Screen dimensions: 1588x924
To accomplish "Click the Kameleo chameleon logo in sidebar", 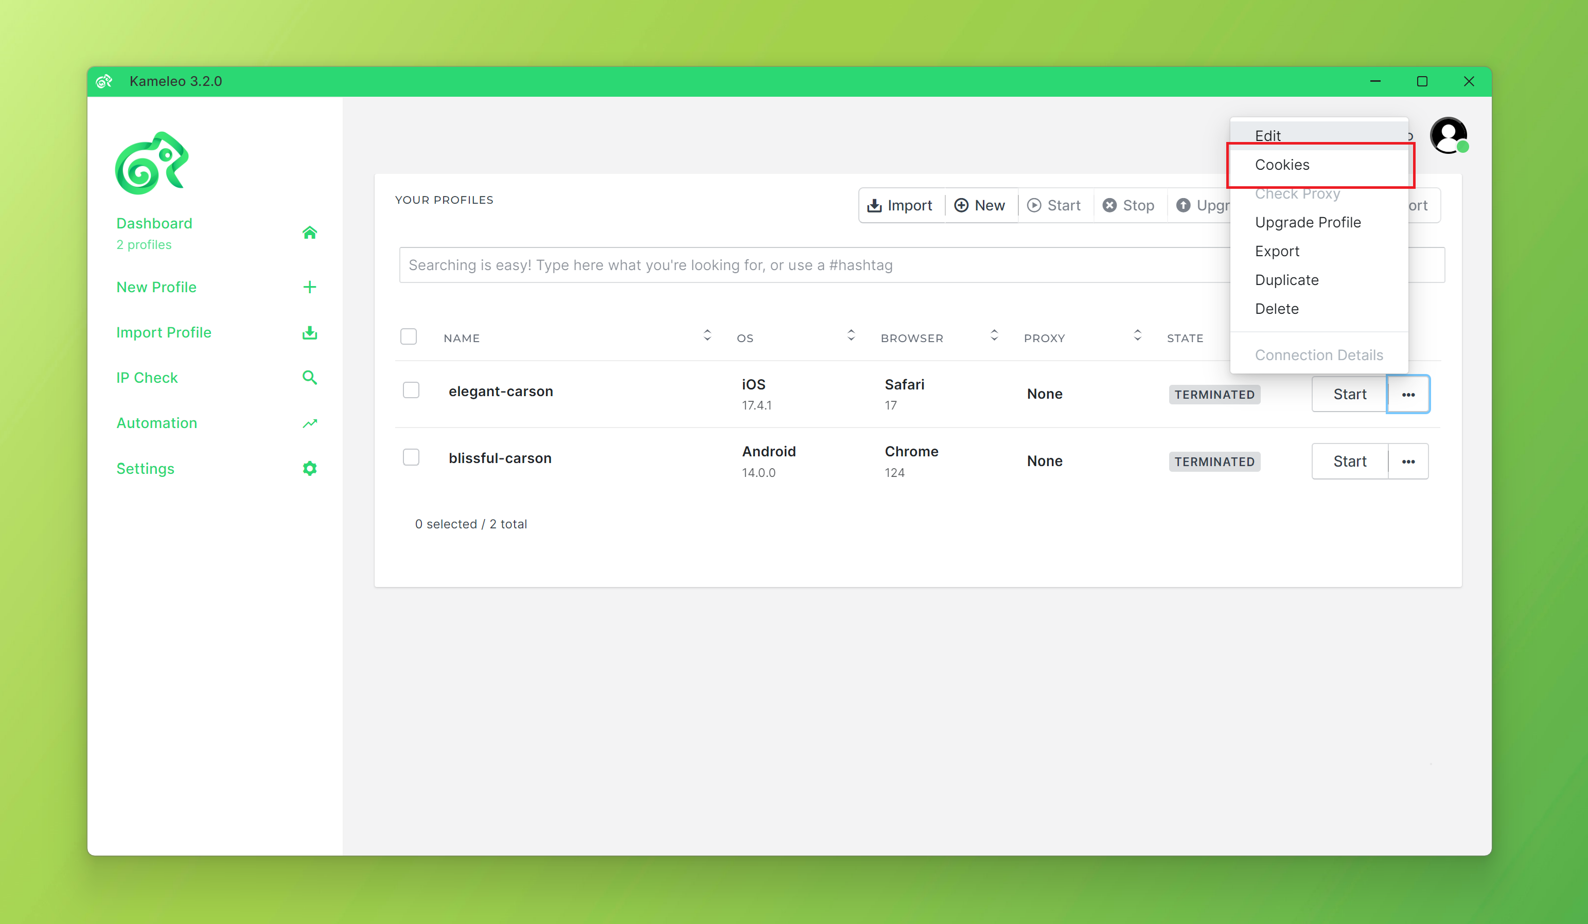I will click(x=152, y=163).
